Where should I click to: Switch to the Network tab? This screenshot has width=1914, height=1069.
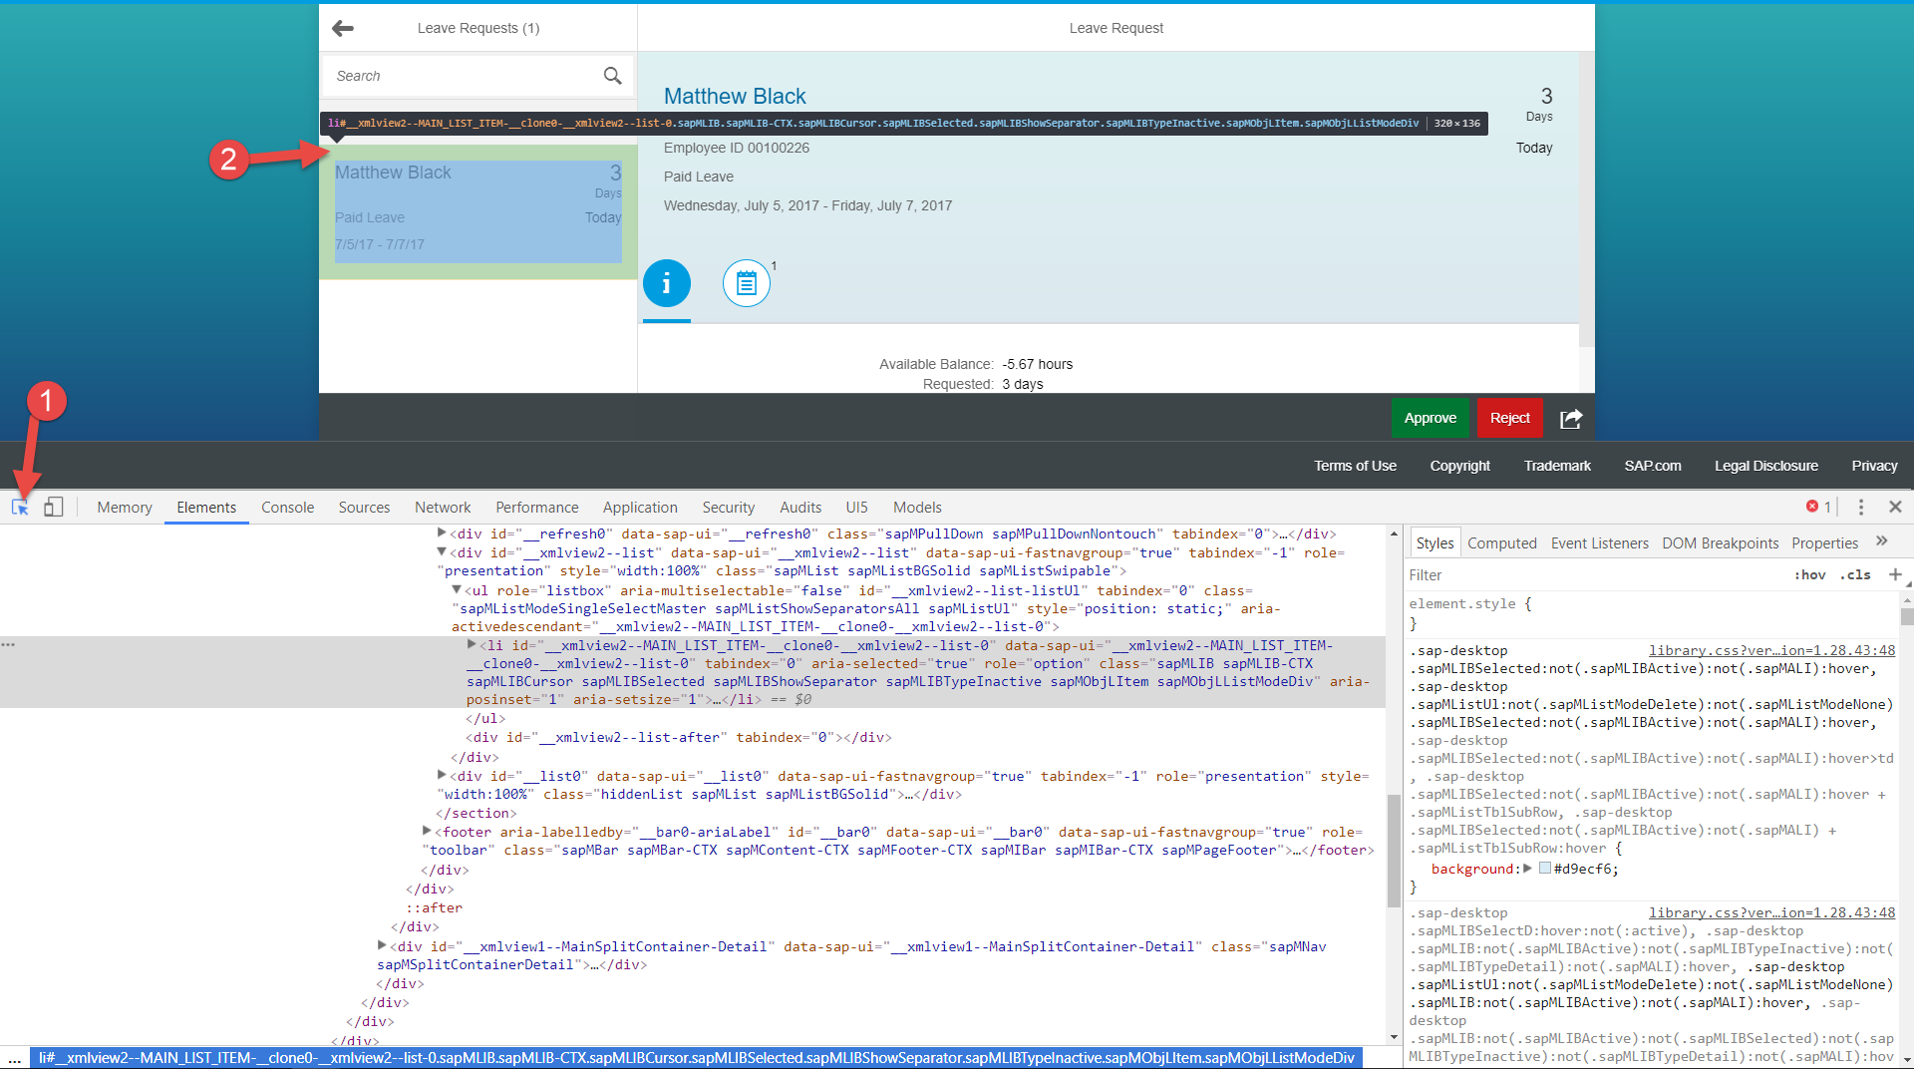[x=443, y=507]
